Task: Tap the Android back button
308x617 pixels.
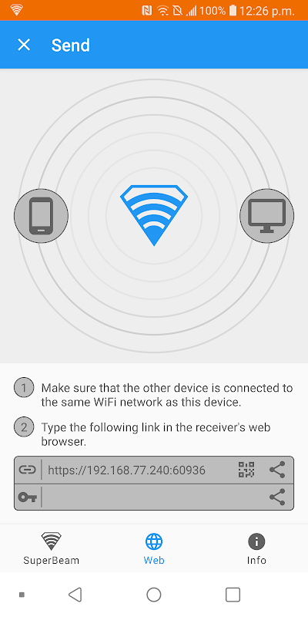Action: pos(75,595)
